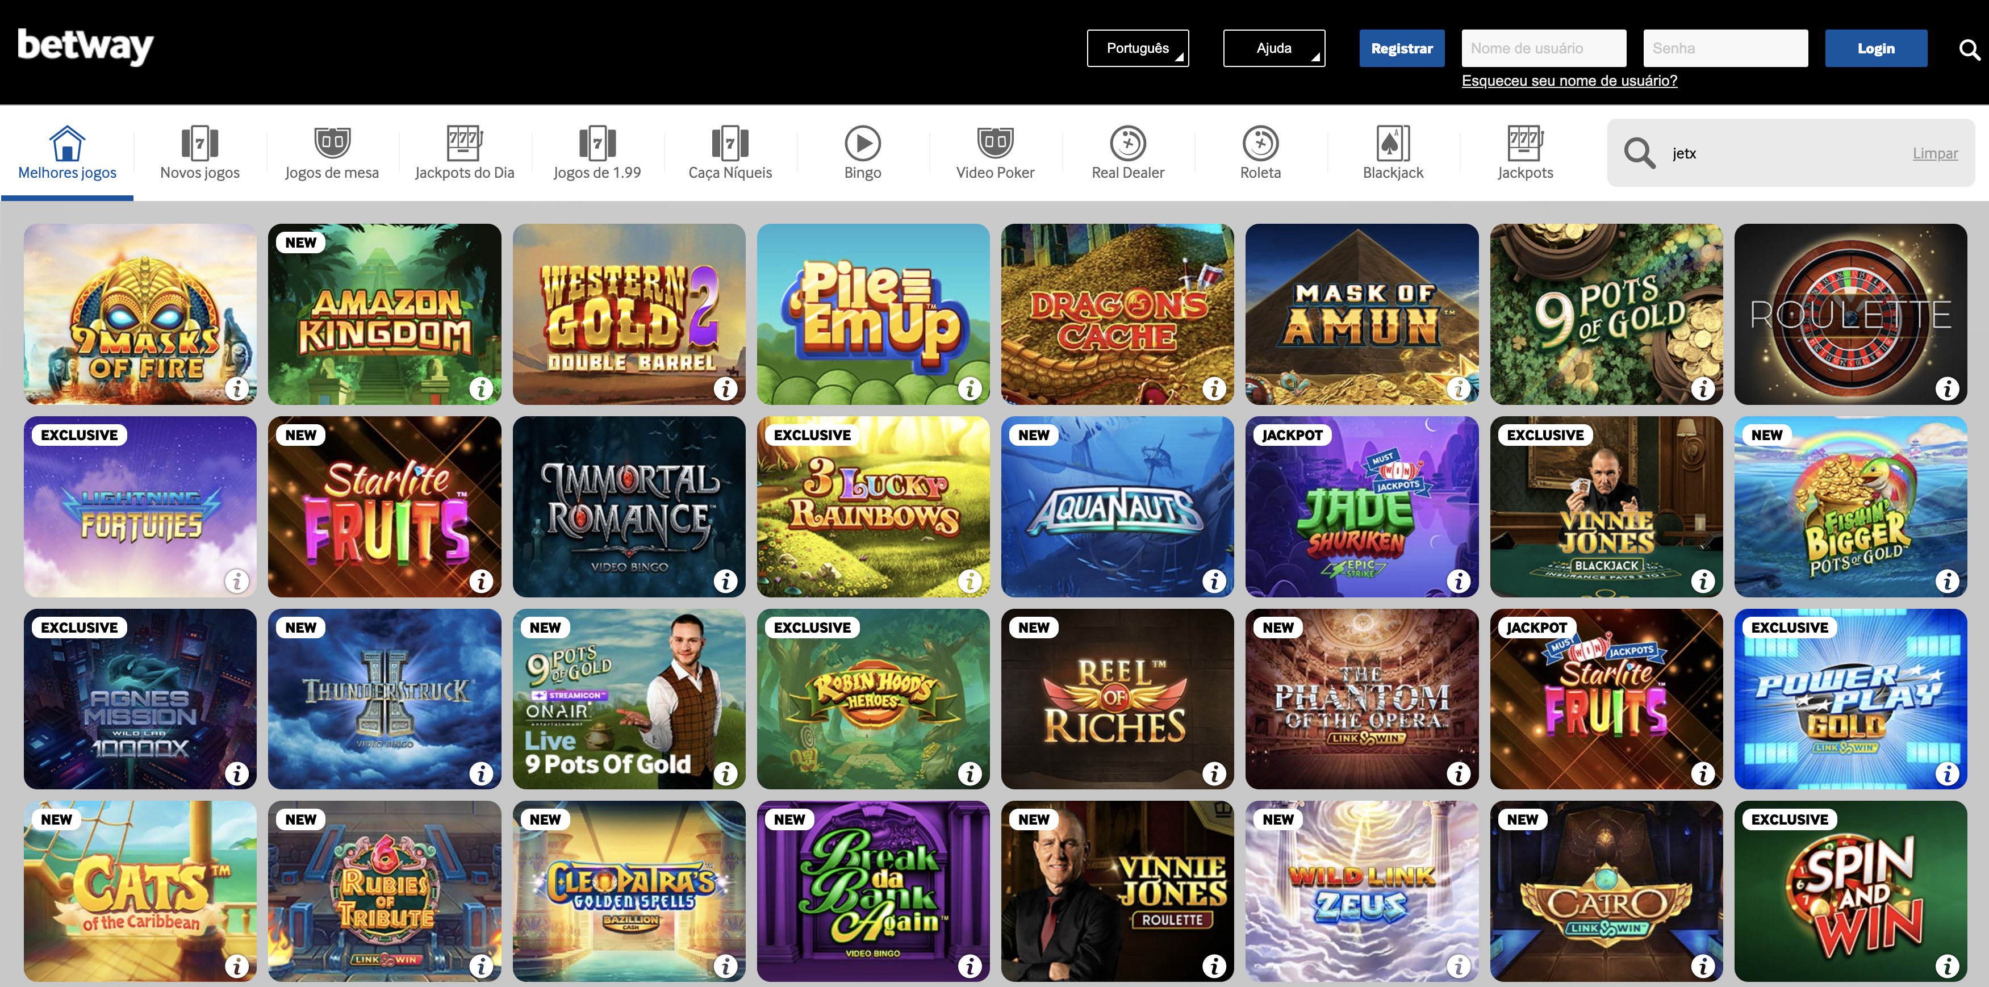Click the search magnifier icon in header
Screen dimensions: 1989x987
point(1969,49)
